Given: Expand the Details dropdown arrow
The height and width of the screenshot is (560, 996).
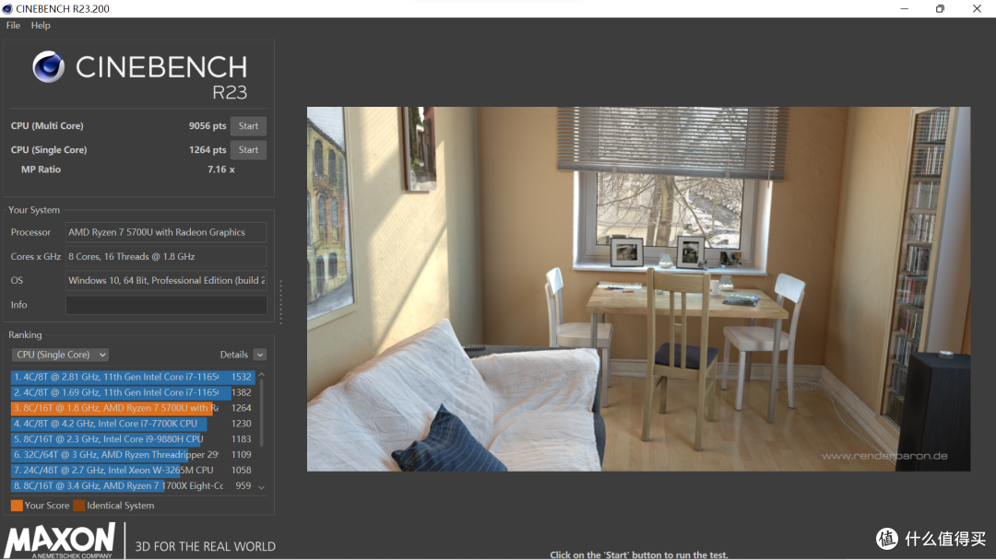Looking at the screenshot, I should [260, 355].
